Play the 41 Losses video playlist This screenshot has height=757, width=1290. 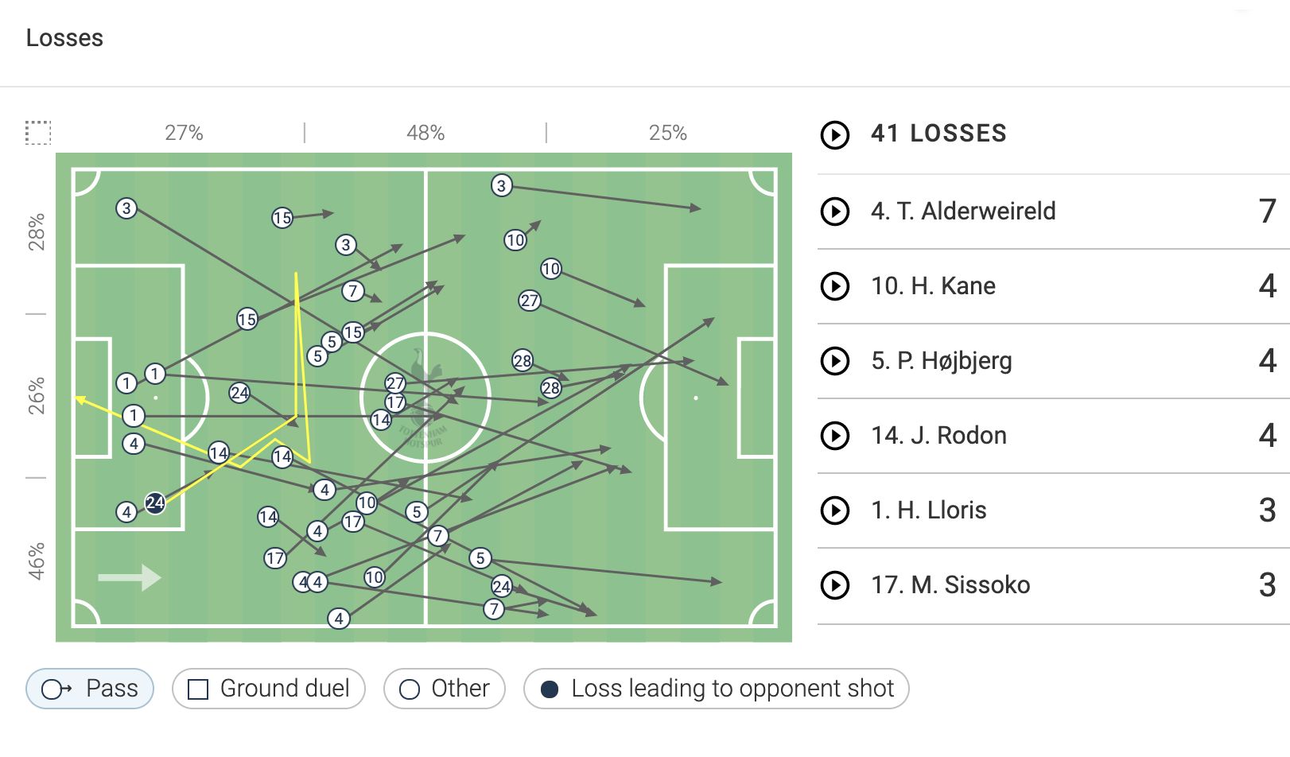(x=835, y=134)
